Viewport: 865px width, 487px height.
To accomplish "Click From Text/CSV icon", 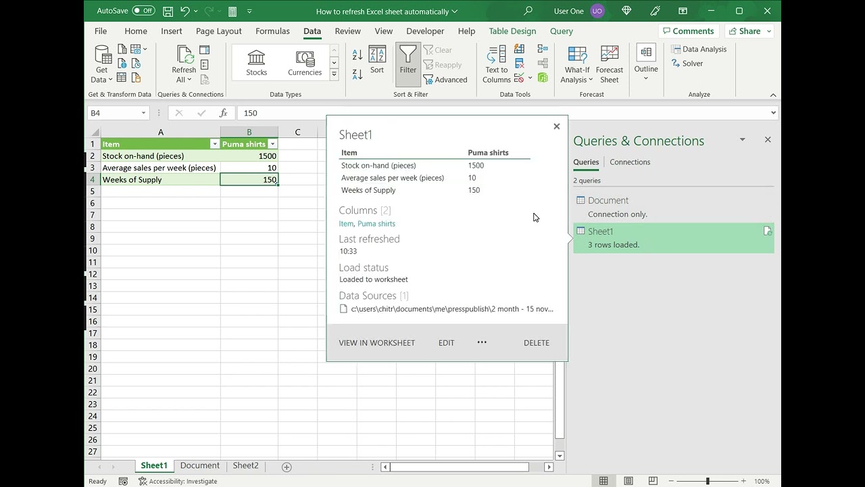I will click(122, 49).
